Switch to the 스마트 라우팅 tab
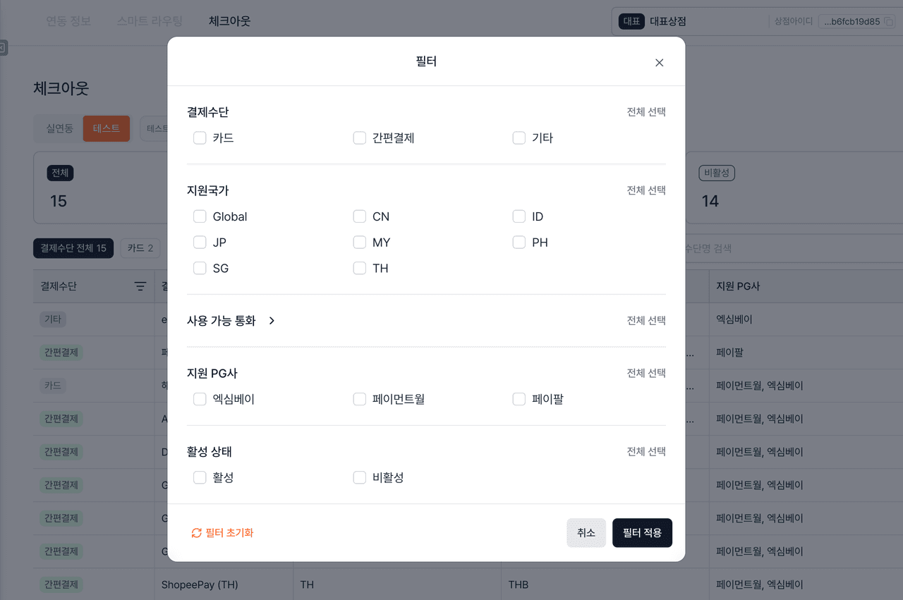The image size is (903, 600). 150,21
